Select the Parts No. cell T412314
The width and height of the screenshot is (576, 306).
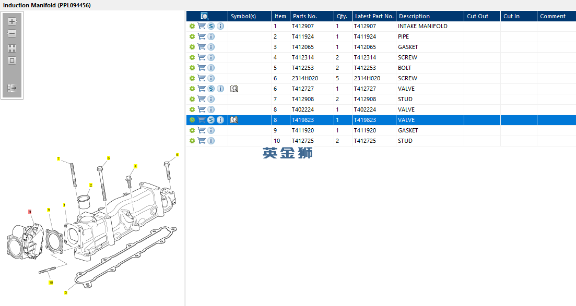[312, 57]
